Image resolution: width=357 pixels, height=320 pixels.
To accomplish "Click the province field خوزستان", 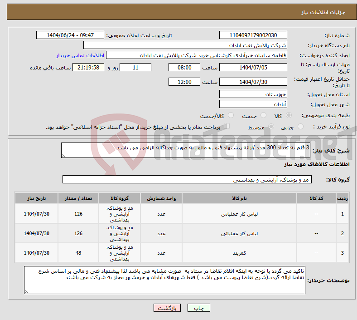I will coord(253,94).
